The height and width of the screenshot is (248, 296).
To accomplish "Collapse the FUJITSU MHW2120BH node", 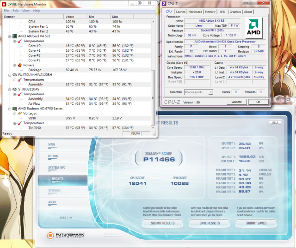I will pos(10,75).
